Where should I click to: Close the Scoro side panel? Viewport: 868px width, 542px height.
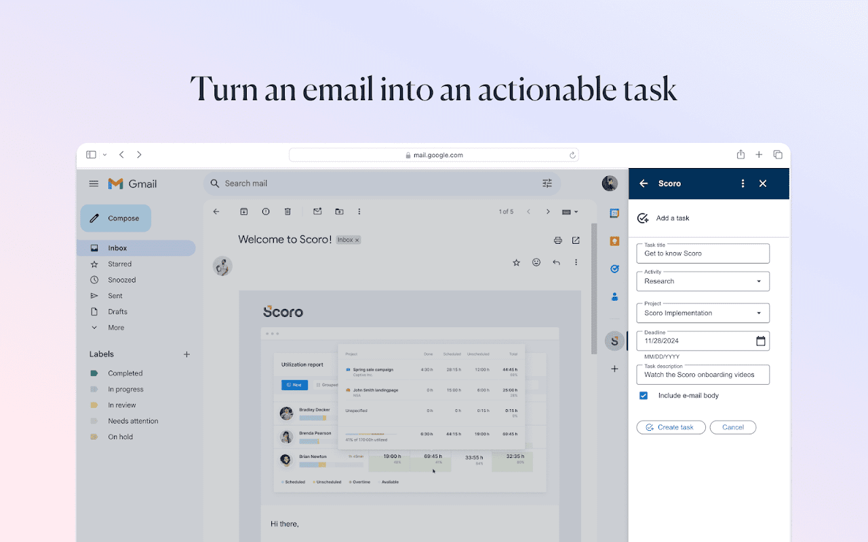tap(763, 184)
